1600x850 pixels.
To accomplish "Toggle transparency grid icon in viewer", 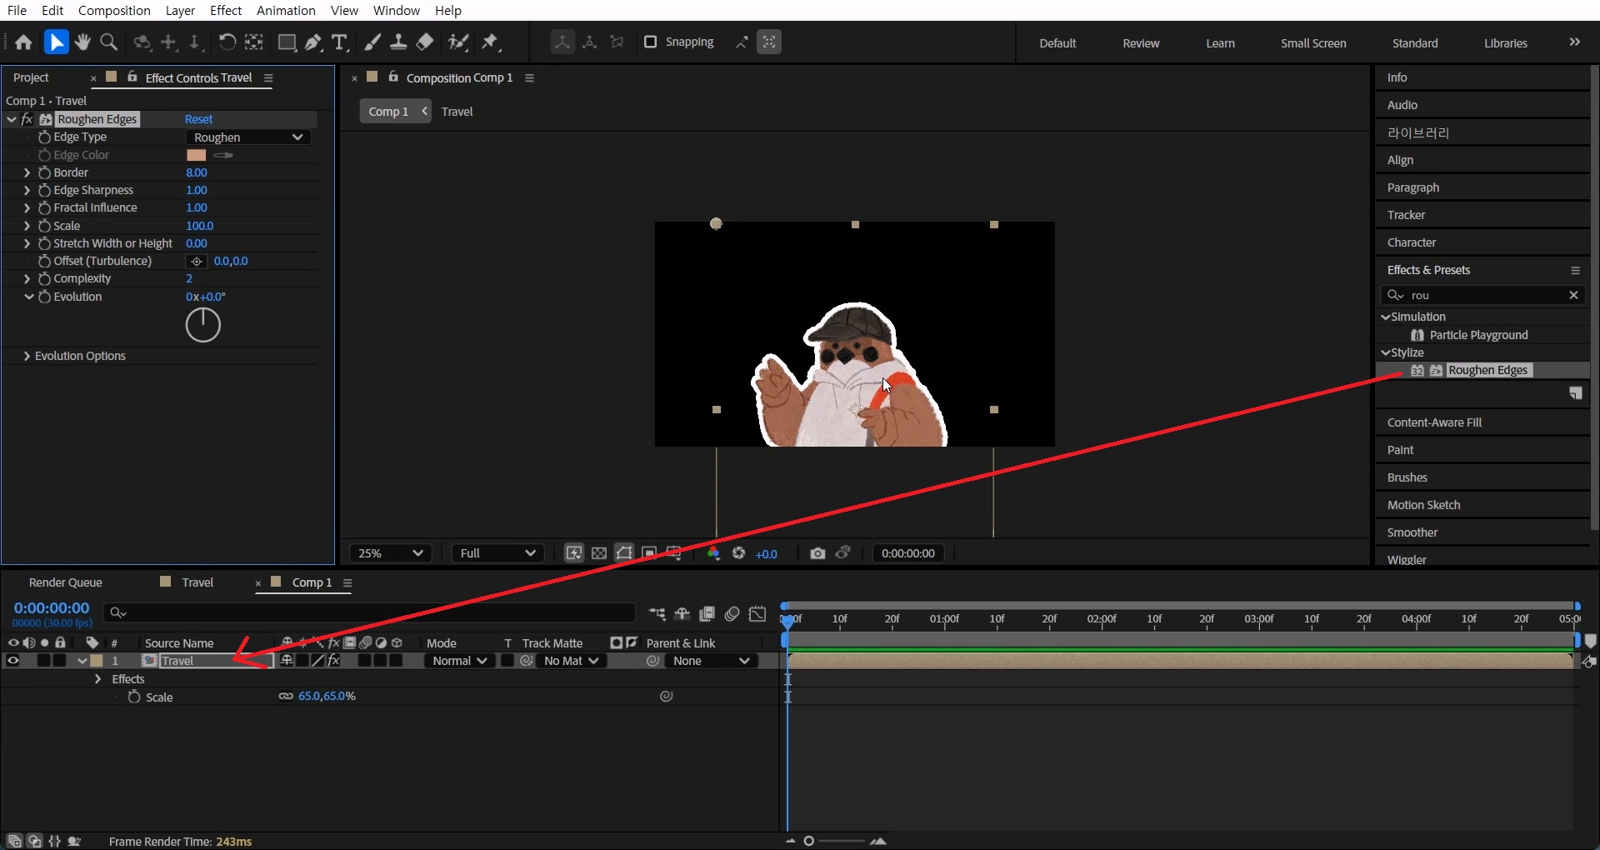I will (x=599, y=553).
